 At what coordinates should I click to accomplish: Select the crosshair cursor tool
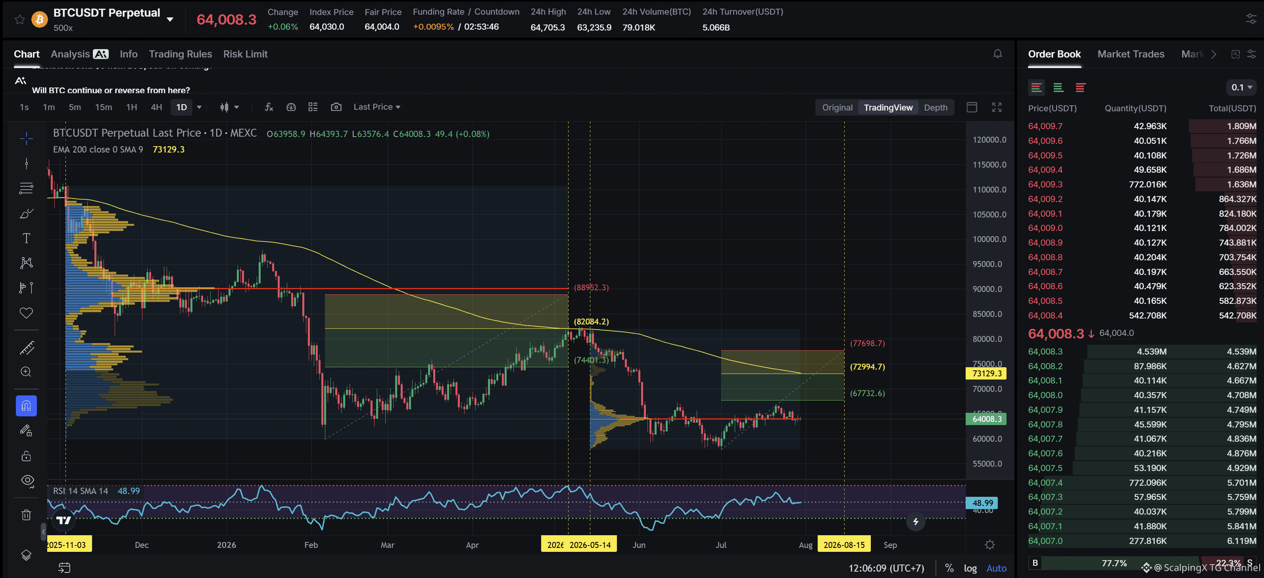27,139
